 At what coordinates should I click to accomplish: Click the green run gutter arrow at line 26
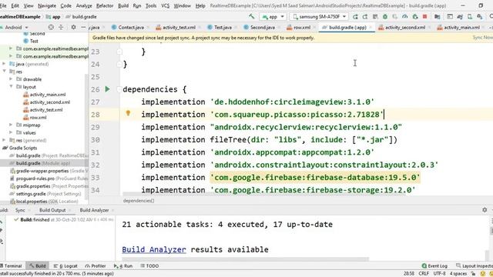[x=108, y=89]
